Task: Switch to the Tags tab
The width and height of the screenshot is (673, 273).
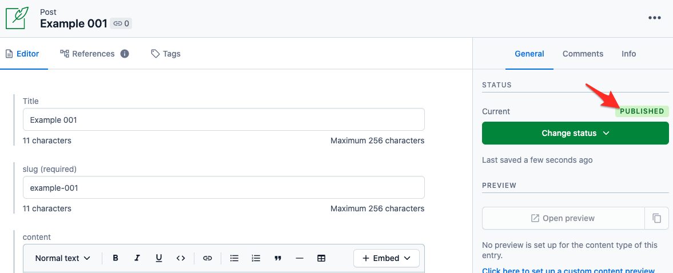Action: pos(166,54)
